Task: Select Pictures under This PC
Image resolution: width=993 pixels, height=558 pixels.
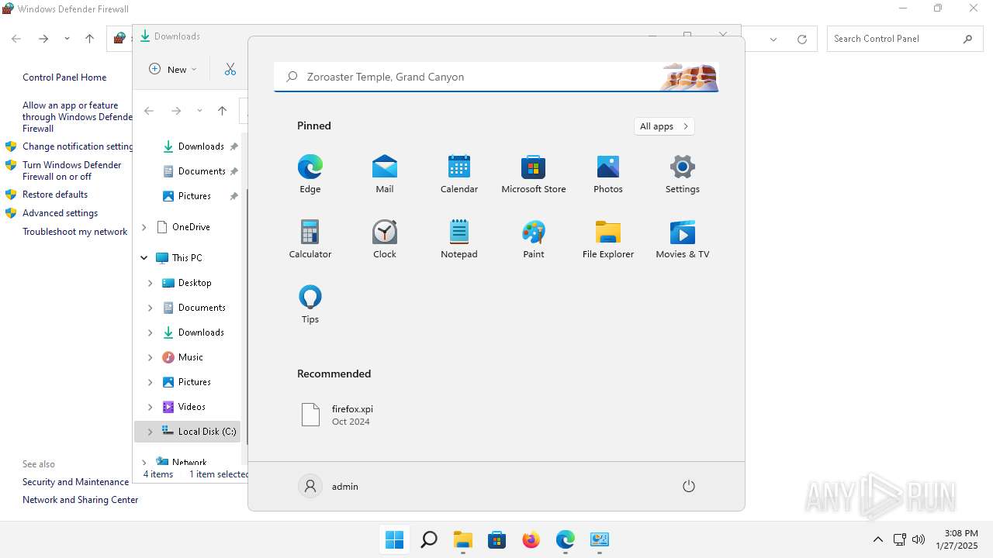Action: click(x=194, y=382)
